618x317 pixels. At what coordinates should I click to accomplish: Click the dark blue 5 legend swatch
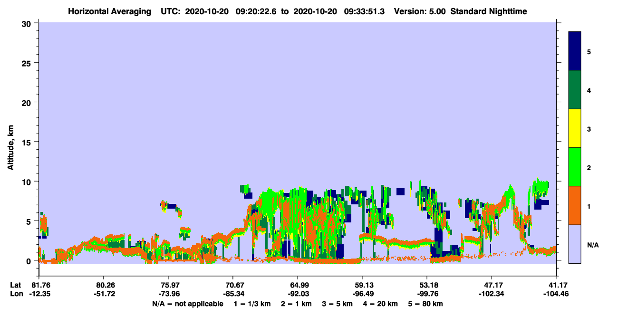point(575,51)
